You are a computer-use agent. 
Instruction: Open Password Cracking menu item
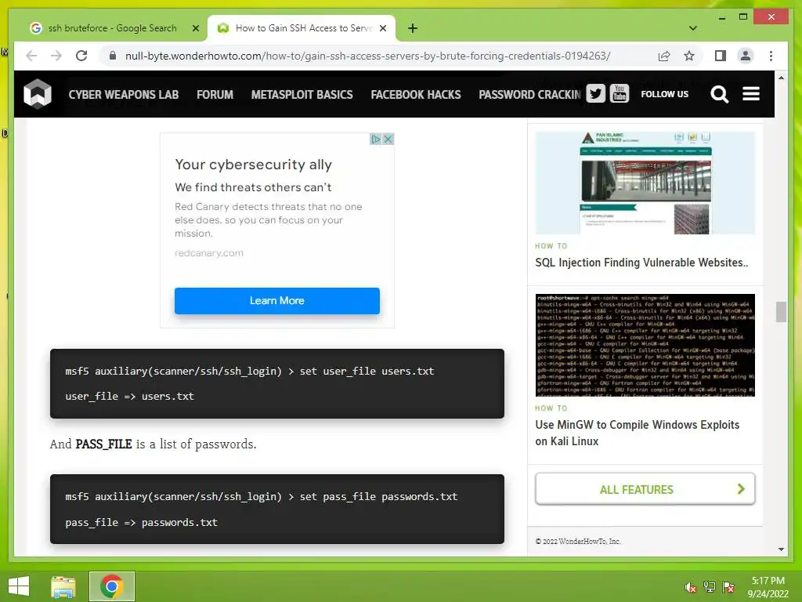coord(530,95)
